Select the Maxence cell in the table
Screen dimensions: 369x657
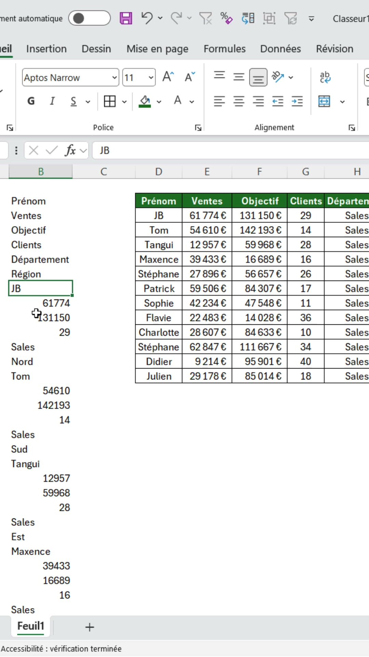click(x=159, y=259)
